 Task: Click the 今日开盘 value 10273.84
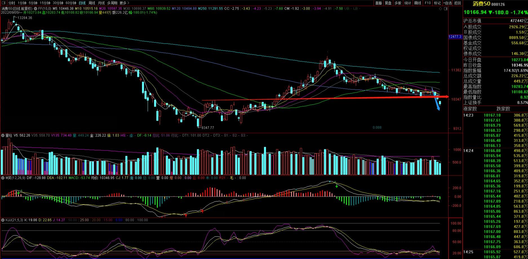(x=519, y=60)
